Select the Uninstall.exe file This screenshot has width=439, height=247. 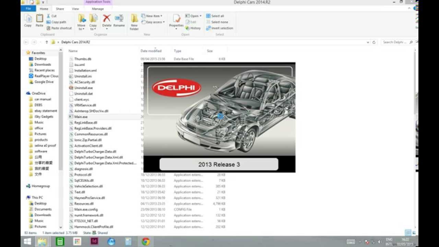click(x=83, y=88)
